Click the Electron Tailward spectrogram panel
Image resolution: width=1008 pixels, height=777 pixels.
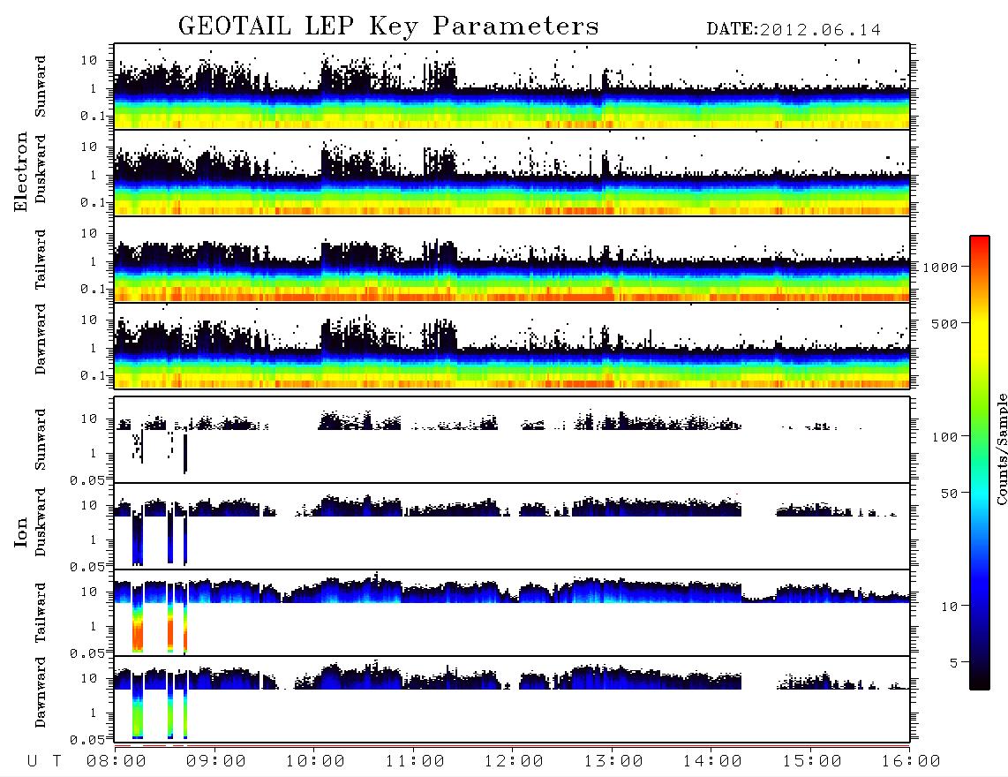tap(512, 260)
